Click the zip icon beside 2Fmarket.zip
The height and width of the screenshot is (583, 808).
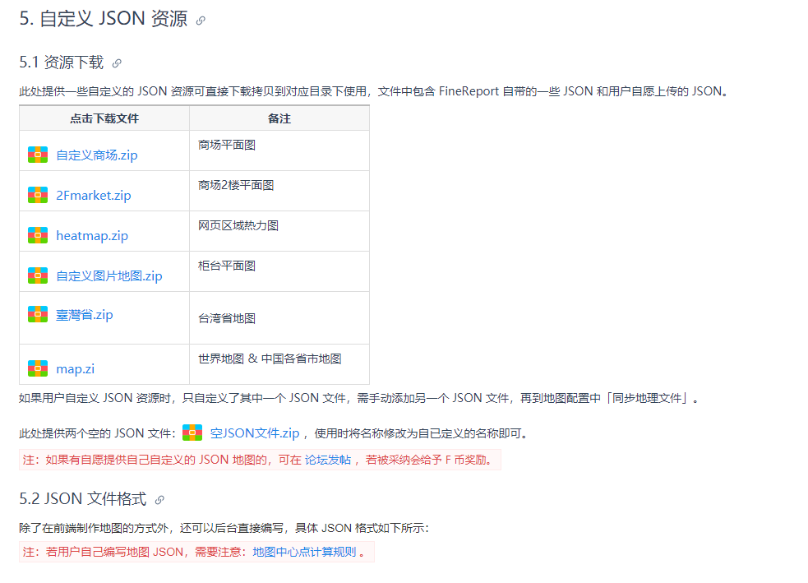[x=38, y=195]
